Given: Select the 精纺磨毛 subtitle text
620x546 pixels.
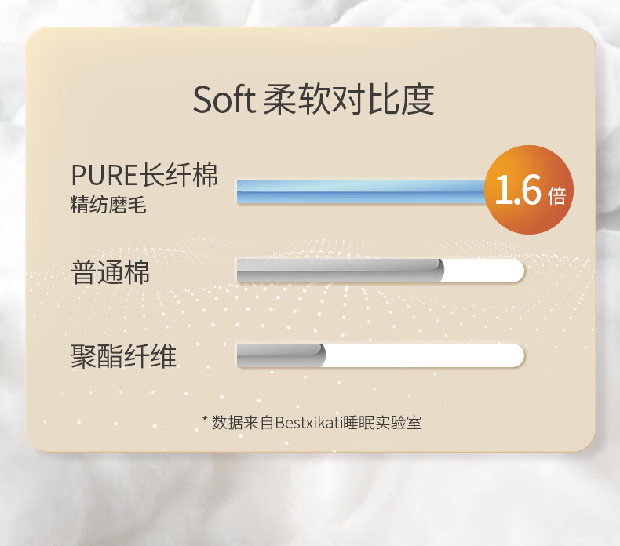Looking at the screenshot, I should tap(108, 205).
